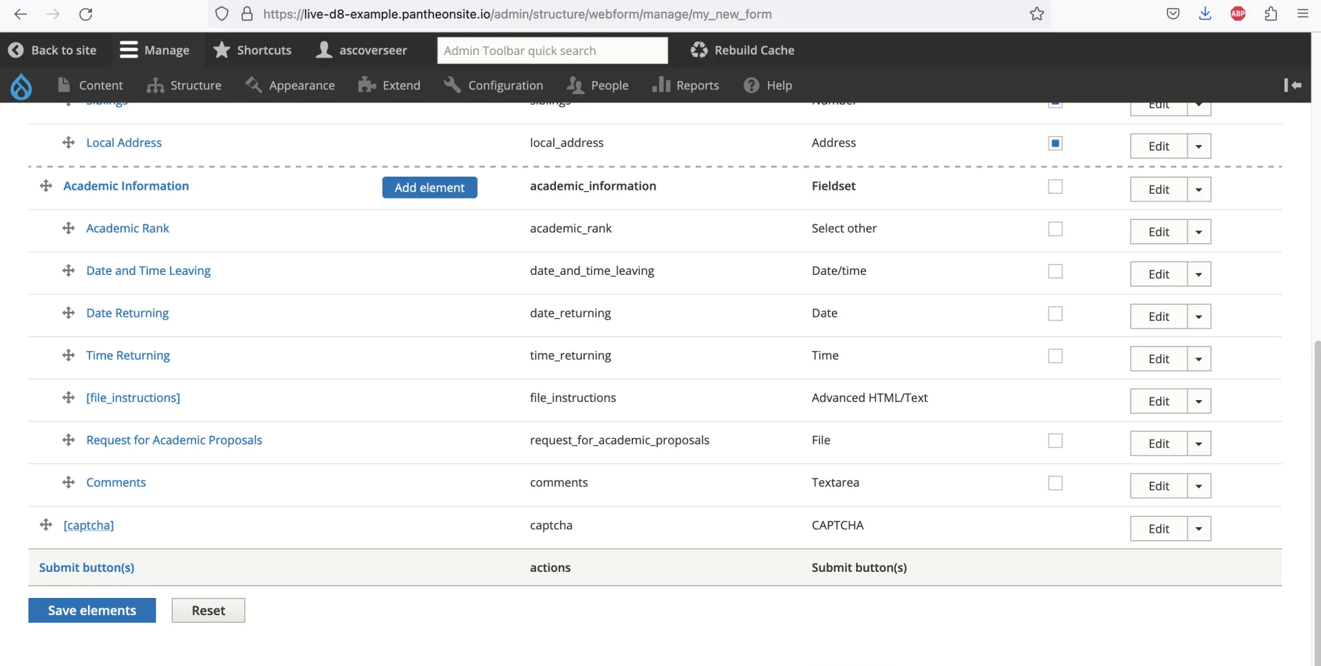This screenshot has width=1321, height=666.
Task: Expand Edit dropdown for Date and Time Leaving
Action: tap(1199, 274)
